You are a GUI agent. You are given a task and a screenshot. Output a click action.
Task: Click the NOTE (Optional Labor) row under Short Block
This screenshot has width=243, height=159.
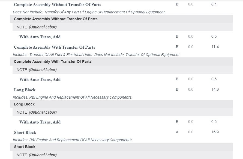pos(37,155)
